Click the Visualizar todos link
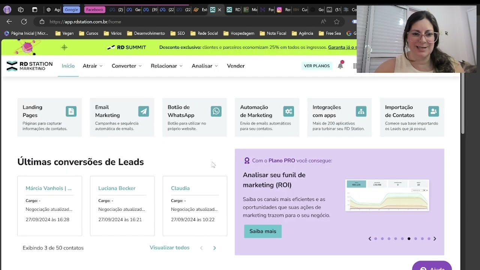Screen dimensions: 480x270 [169, 248]
